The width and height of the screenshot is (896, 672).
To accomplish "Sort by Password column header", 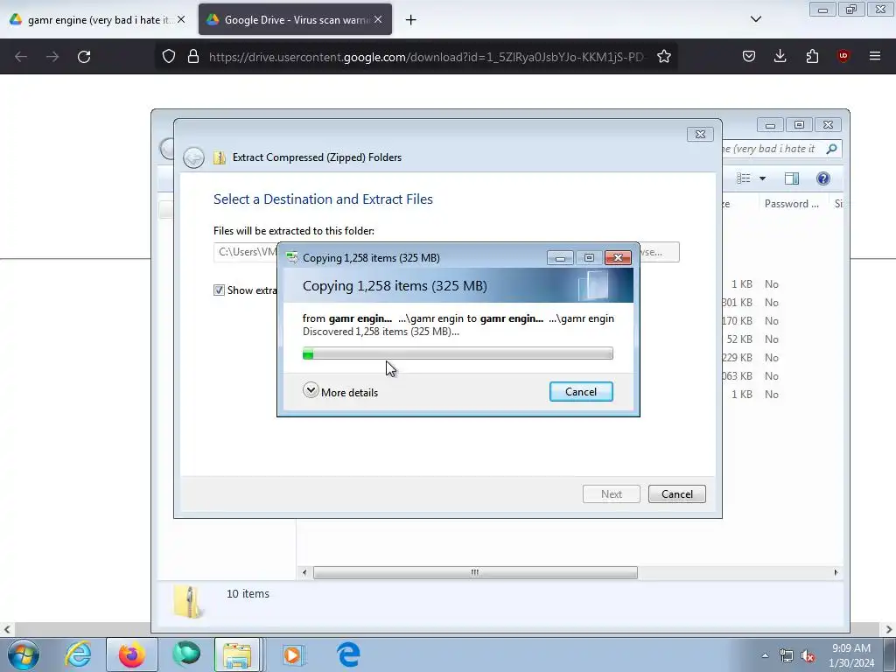I will pyautogui.click(x=791, y=204).
